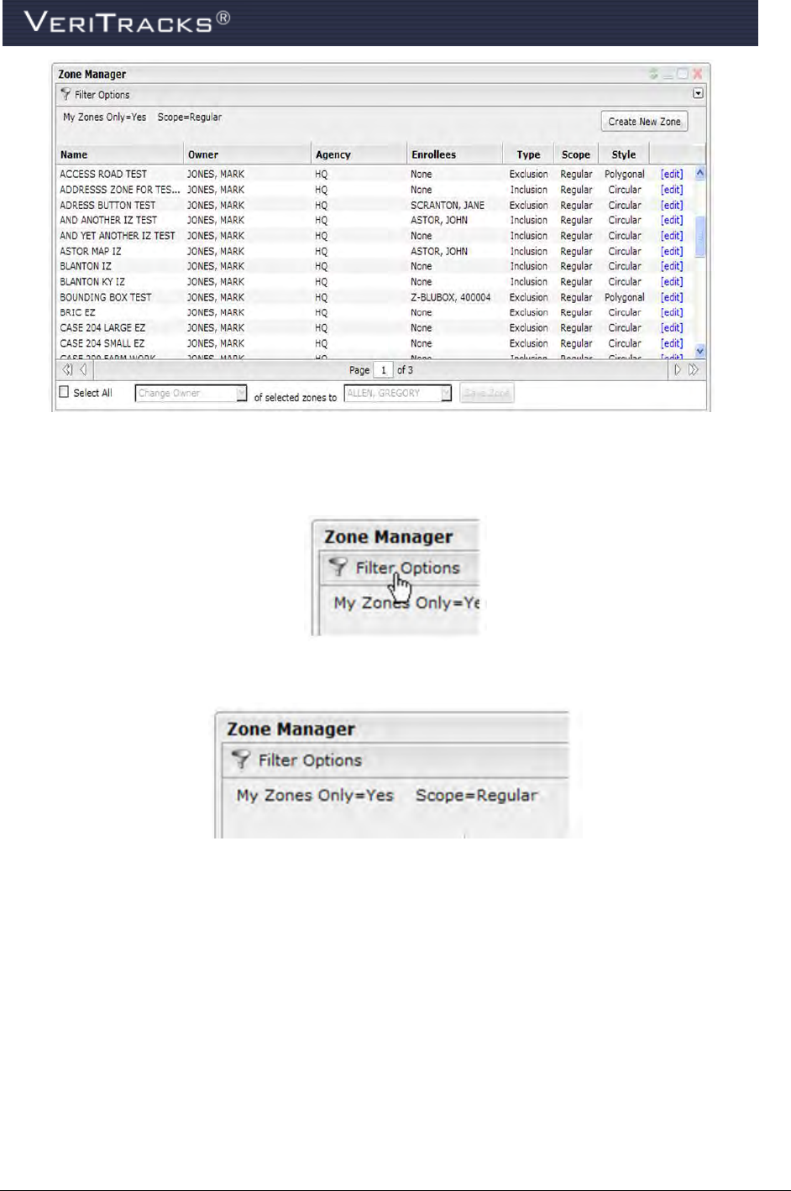
Task: Sort by the Owner column header
Action: click(247, 154)
